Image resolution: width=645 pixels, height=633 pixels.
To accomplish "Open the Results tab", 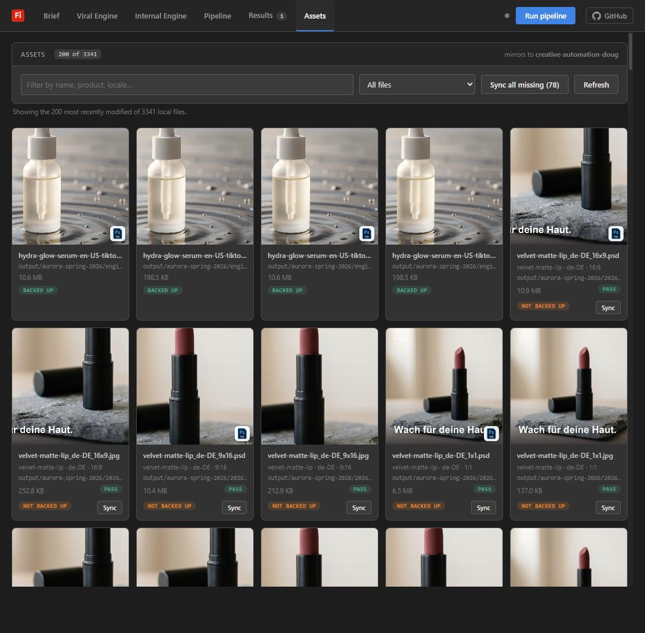I will [267, 16].
